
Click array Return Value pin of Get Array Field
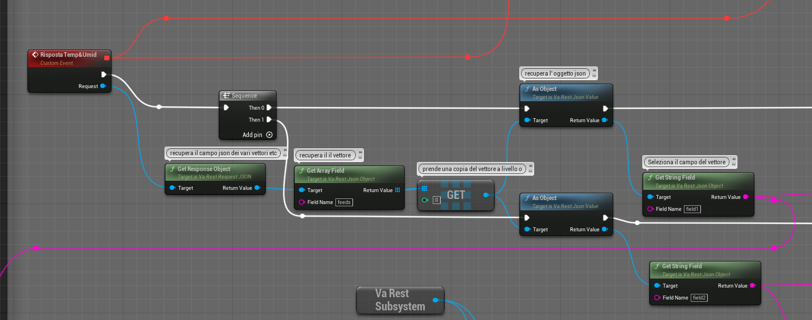click(397, 190)
